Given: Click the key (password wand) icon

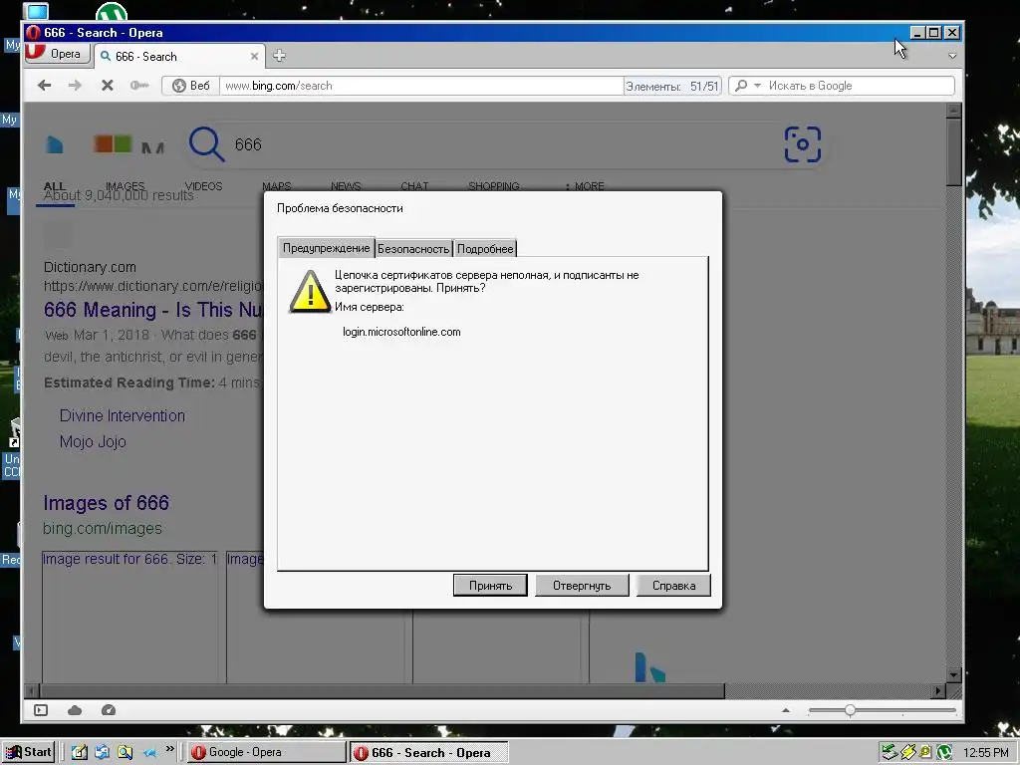Looking at the screenshot, I should click(x=139, y=86).
